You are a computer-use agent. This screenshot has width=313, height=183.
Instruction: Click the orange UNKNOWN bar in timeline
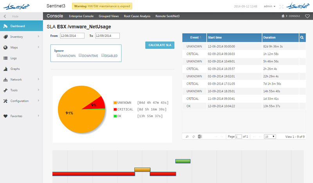tap(142, 170)
